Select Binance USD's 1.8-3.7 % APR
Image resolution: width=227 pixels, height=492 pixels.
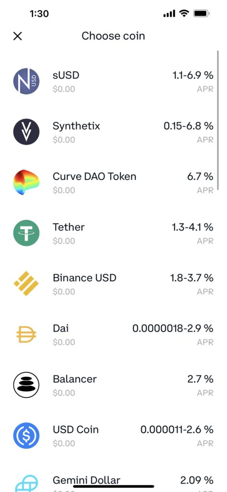[191, 278]
